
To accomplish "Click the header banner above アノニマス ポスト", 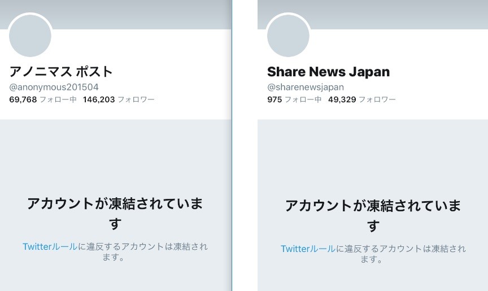I will point(141,14).
